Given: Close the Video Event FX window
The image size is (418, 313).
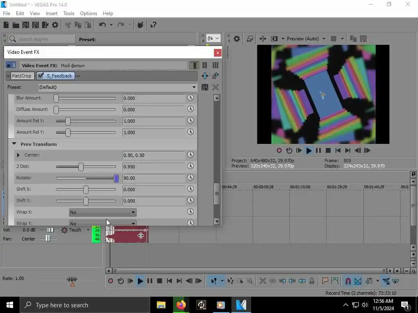Looking at the screenshot, I should tap(218, 53).
